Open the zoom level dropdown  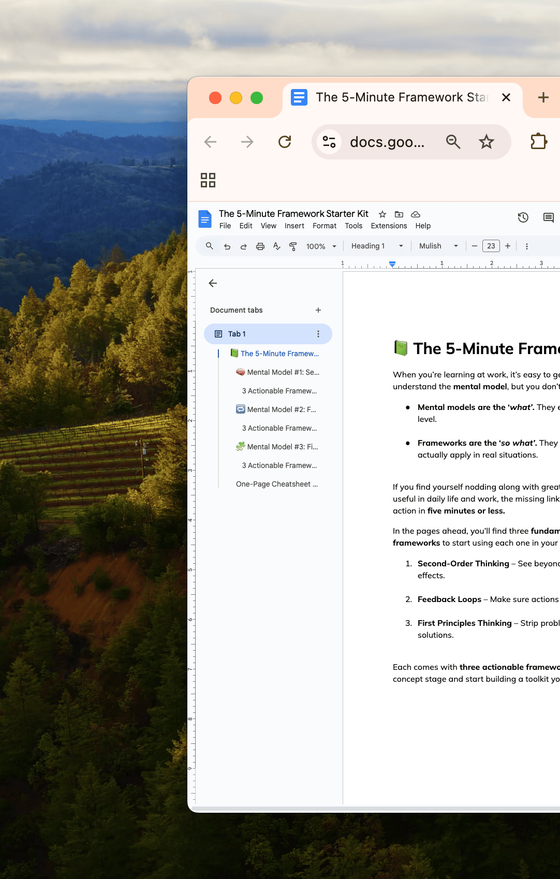(321, 246)
